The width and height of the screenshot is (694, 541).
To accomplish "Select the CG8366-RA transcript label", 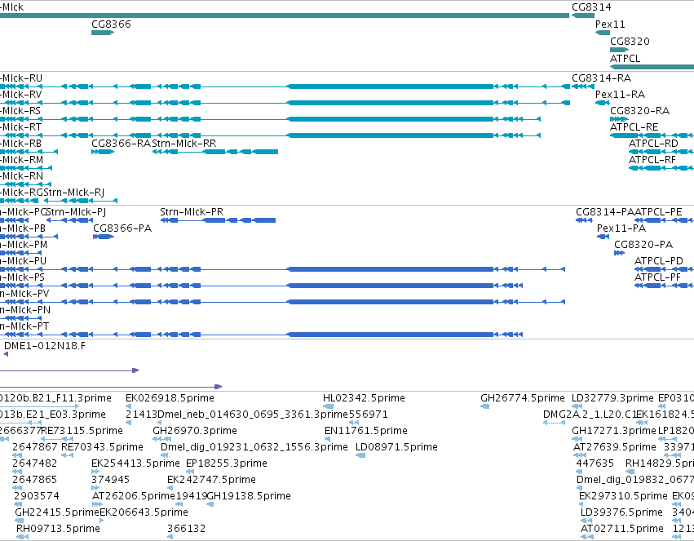I will 121,144.
